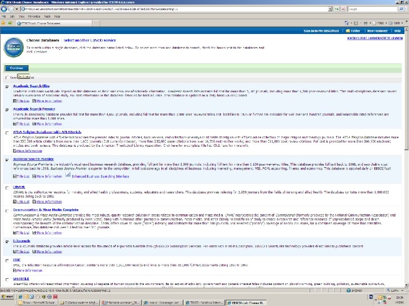Open Favorites Center star icon
Screen dimensions: 409x306
[3, 23]
